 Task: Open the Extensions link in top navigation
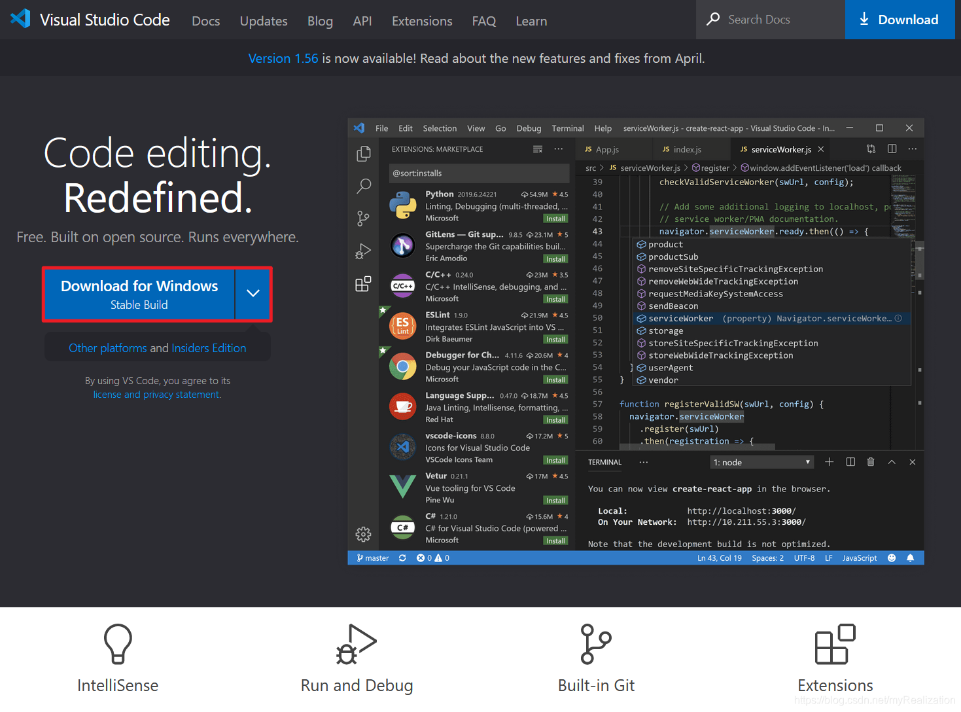coord(422,21)
